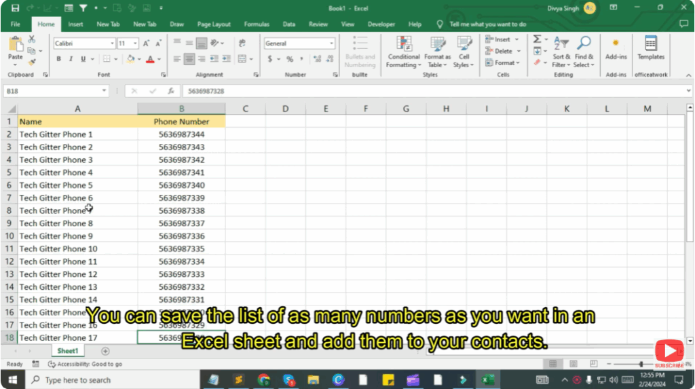Select the Sheet1 worksheet tab
The width and height of the screenshot is (695, 389).
click(67, 351)
